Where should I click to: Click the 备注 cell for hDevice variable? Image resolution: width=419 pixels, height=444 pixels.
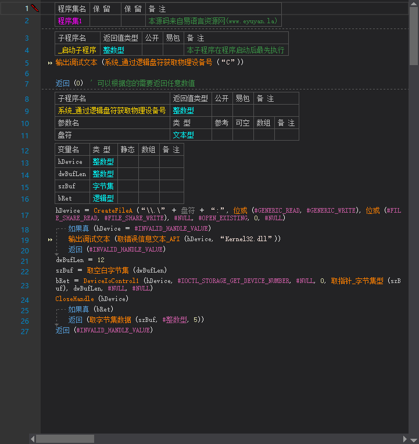pos(171,162)
